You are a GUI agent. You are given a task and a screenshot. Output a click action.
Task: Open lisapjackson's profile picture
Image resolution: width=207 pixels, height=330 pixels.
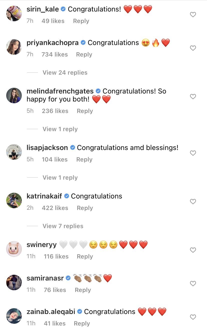pos(14,152)
